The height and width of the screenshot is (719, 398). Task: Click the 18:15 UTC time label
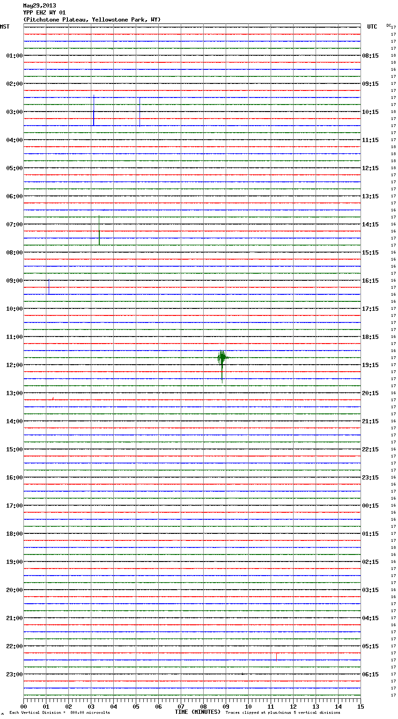(x=370, y=337)
